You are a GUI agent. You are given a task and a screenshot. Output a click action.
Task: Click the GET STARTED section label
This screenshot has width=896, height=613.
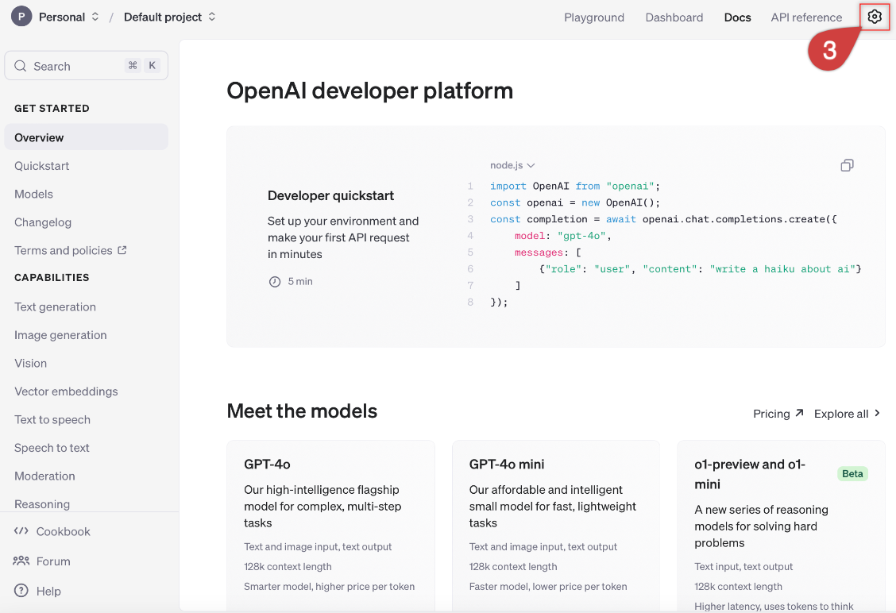coord(52,108)
